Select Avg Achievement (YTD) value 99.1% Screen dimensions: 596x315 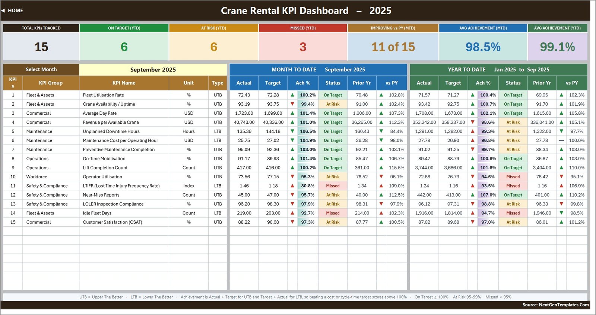click(557, 47)
